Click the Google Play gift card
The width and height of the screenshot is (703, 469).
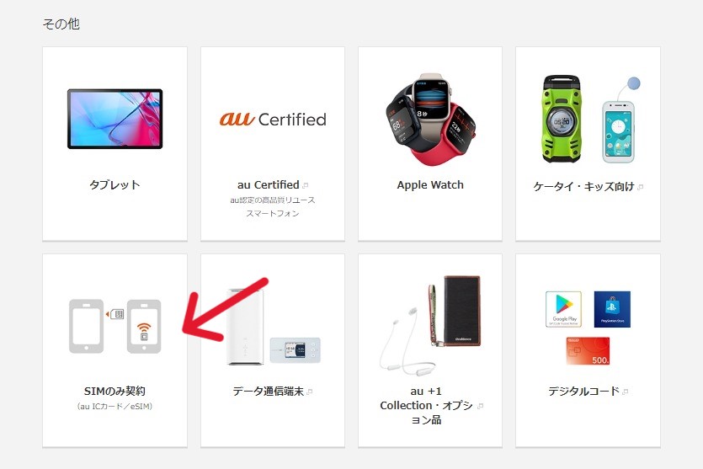(563, 309)
